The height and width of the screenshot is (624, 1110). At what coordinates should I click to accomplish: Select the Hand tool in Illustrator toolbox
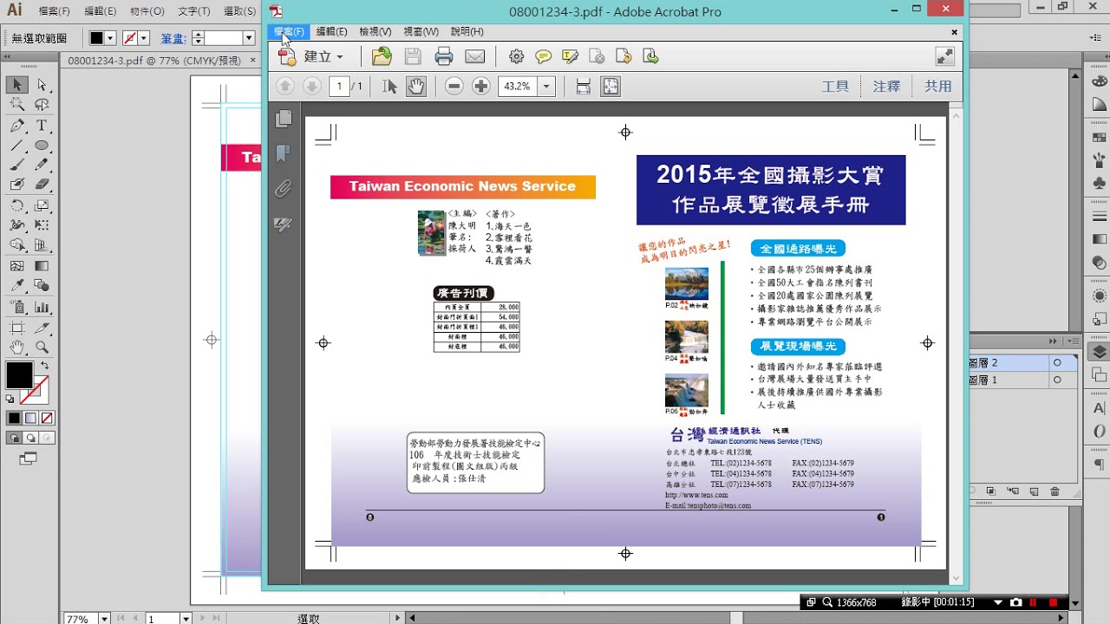coord(16,347)
